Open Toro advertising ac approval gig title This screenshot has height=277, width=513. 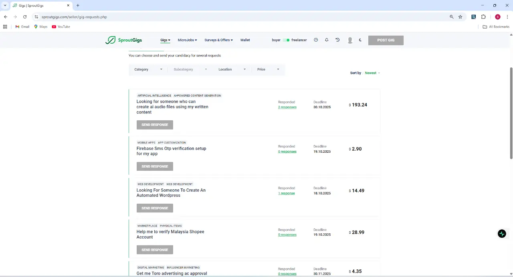click(x=172, y=273)
